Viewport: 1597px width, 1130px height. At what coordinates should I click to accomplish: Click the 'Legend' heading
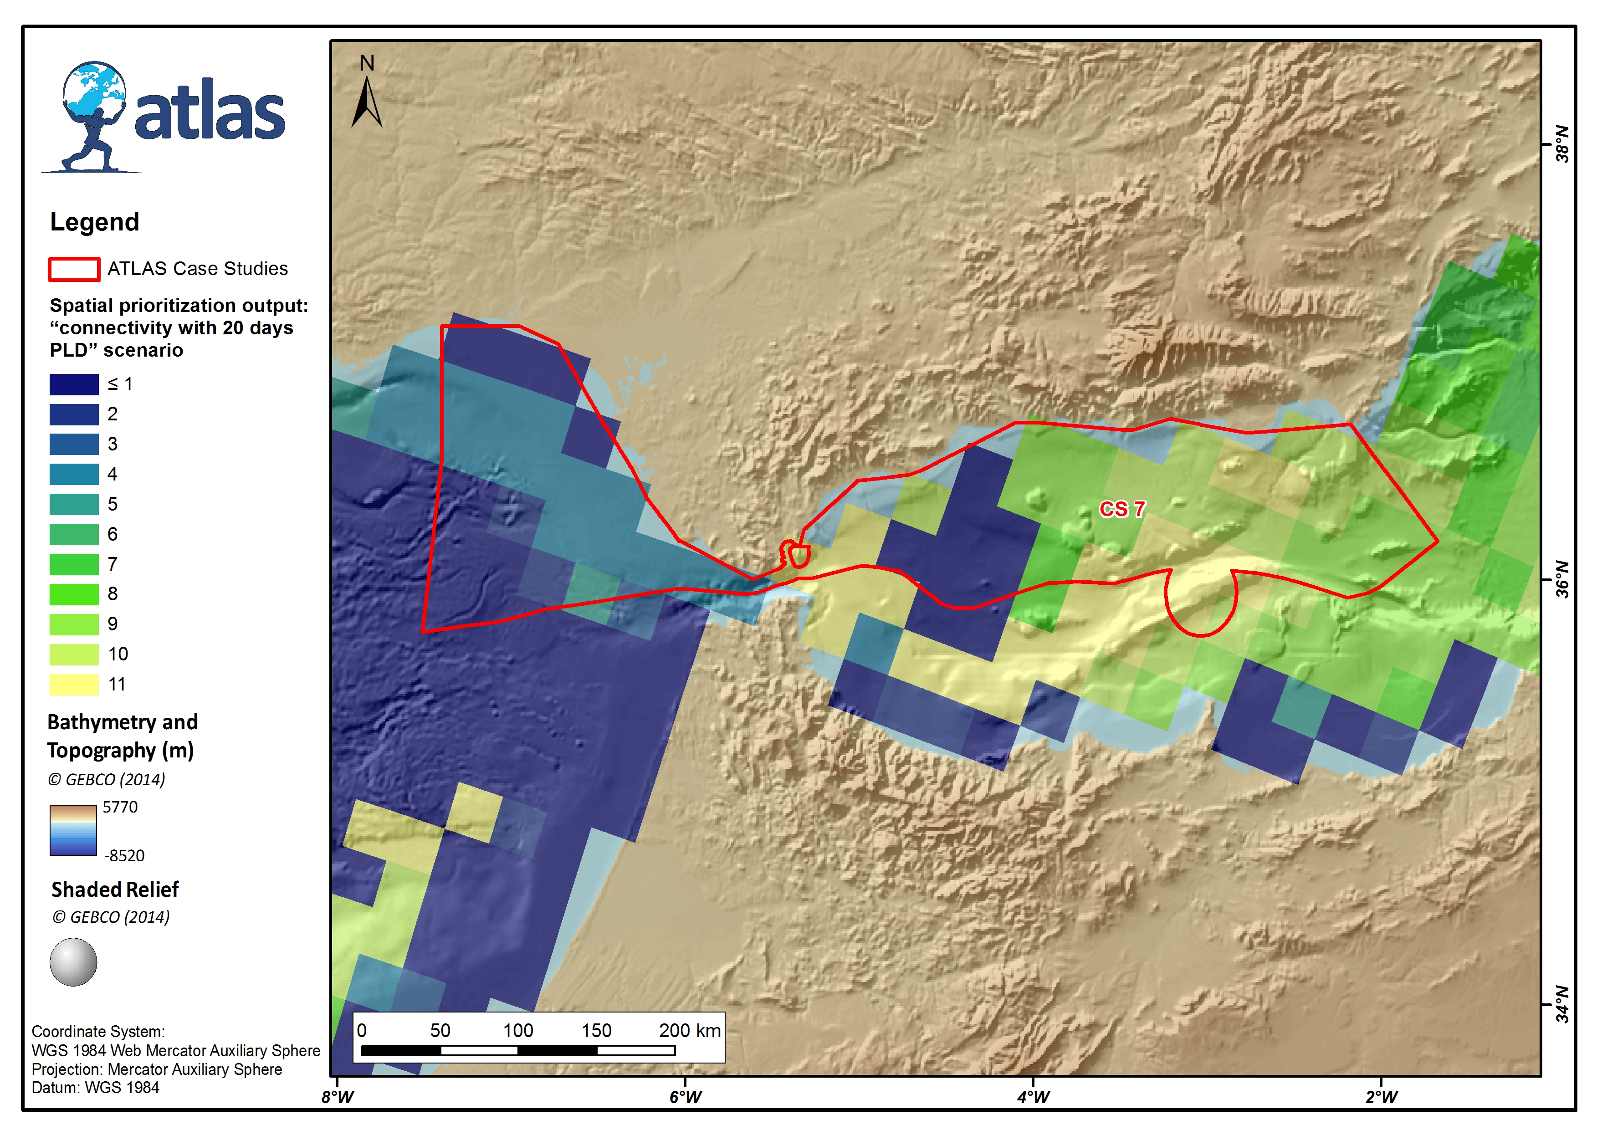[x=95, y=222]
